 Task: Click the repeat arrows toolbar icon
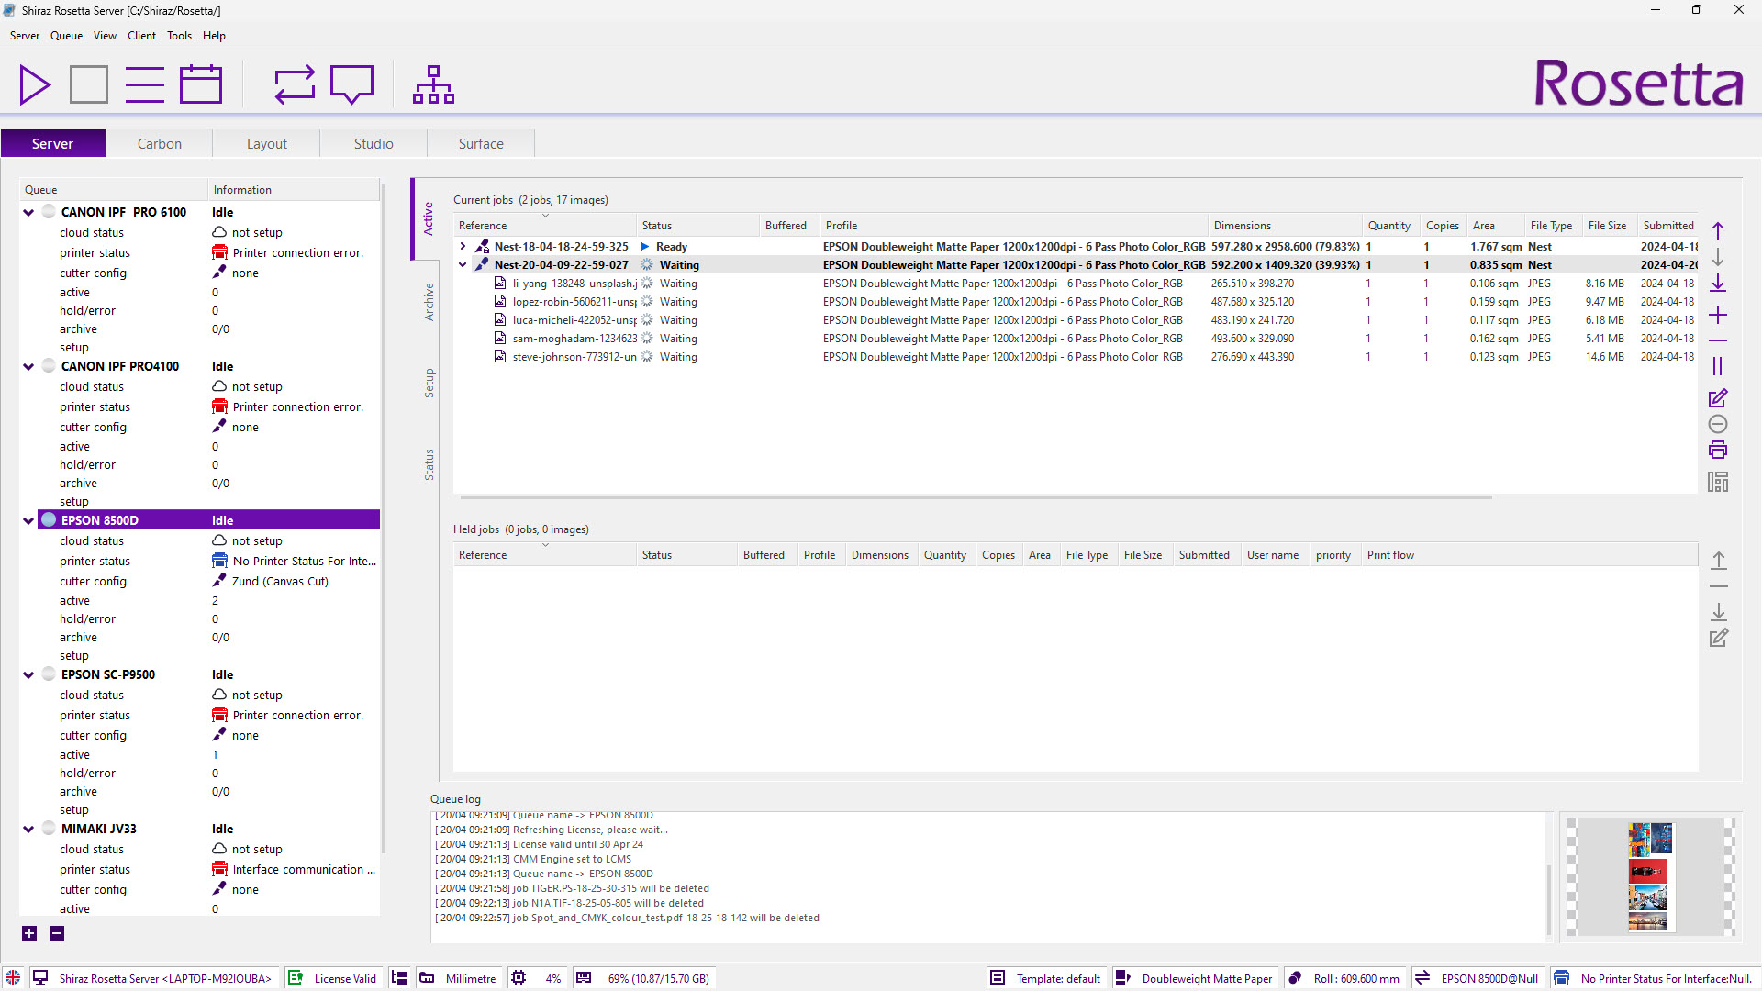click(295, 84)
